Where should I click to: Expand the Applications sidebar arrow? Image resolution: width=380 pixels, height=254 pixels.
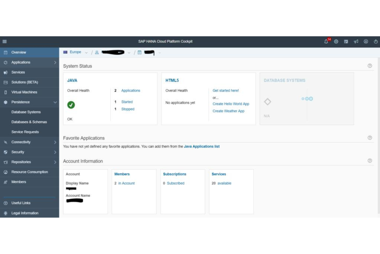point(55,62)
